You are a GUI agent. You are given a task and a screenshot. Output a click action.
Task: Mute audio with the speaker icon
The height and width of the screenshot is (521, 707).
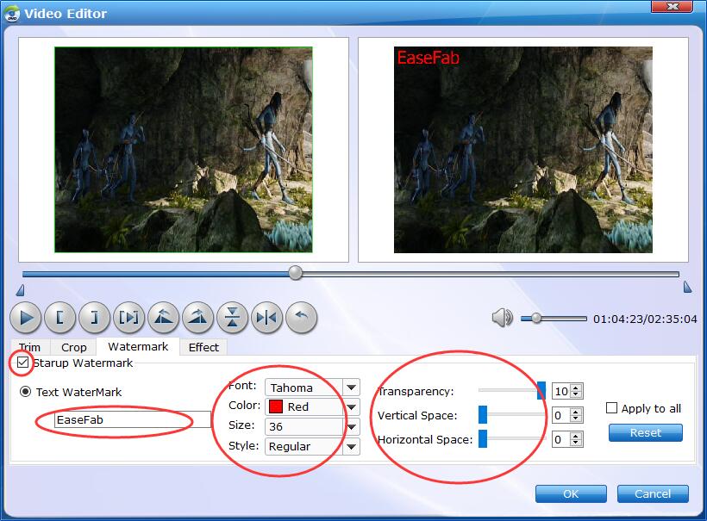(502, 319)
